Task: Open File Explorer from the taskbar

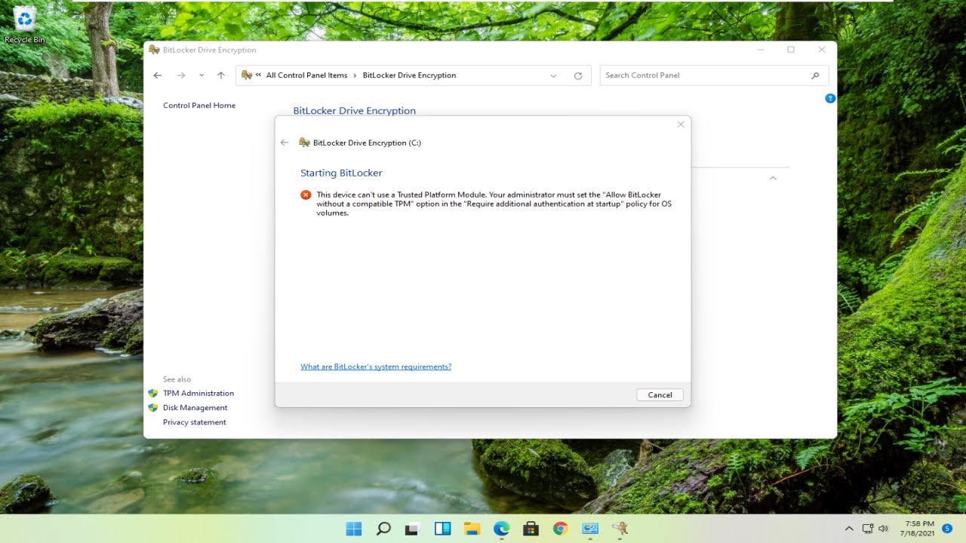Action: click(472, 529)
